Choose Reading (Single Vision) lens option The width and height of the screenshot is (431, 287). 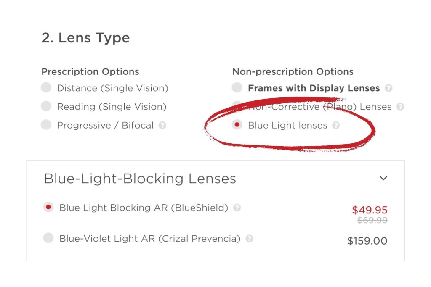[x=45, y=106]
